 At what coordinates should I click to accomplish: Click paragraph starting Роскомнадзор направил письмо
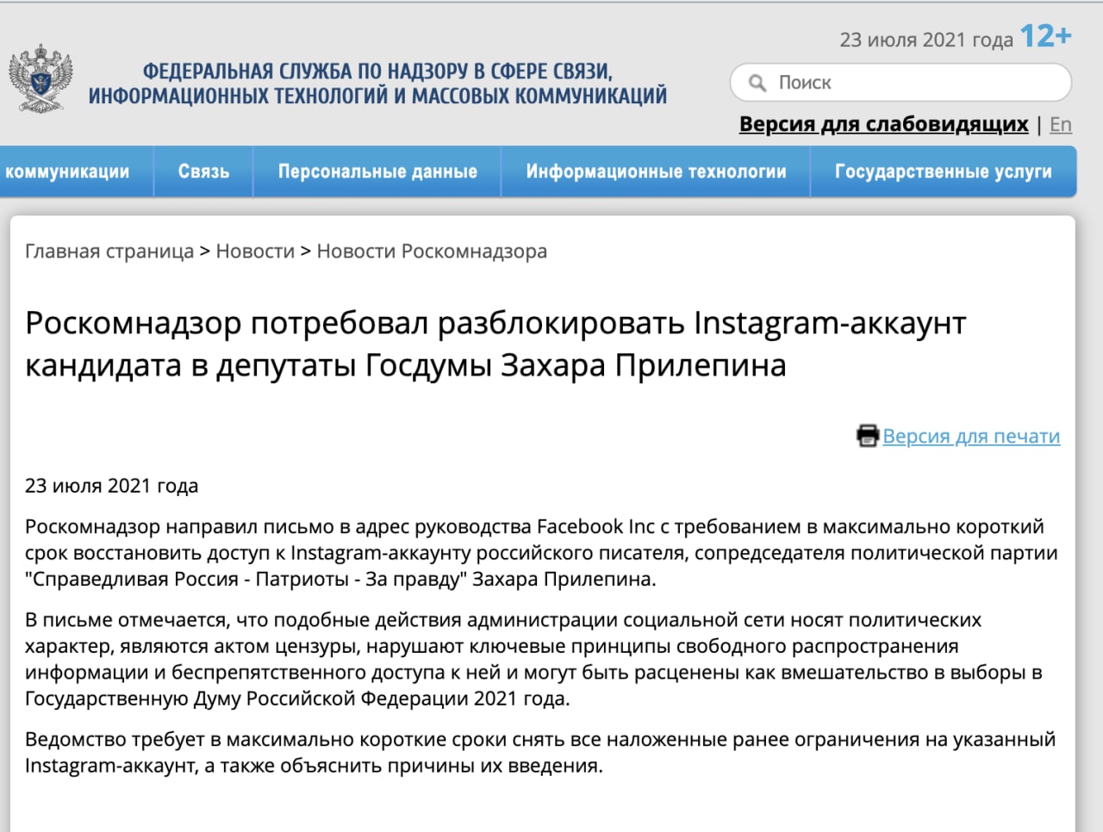coord(541,553)
